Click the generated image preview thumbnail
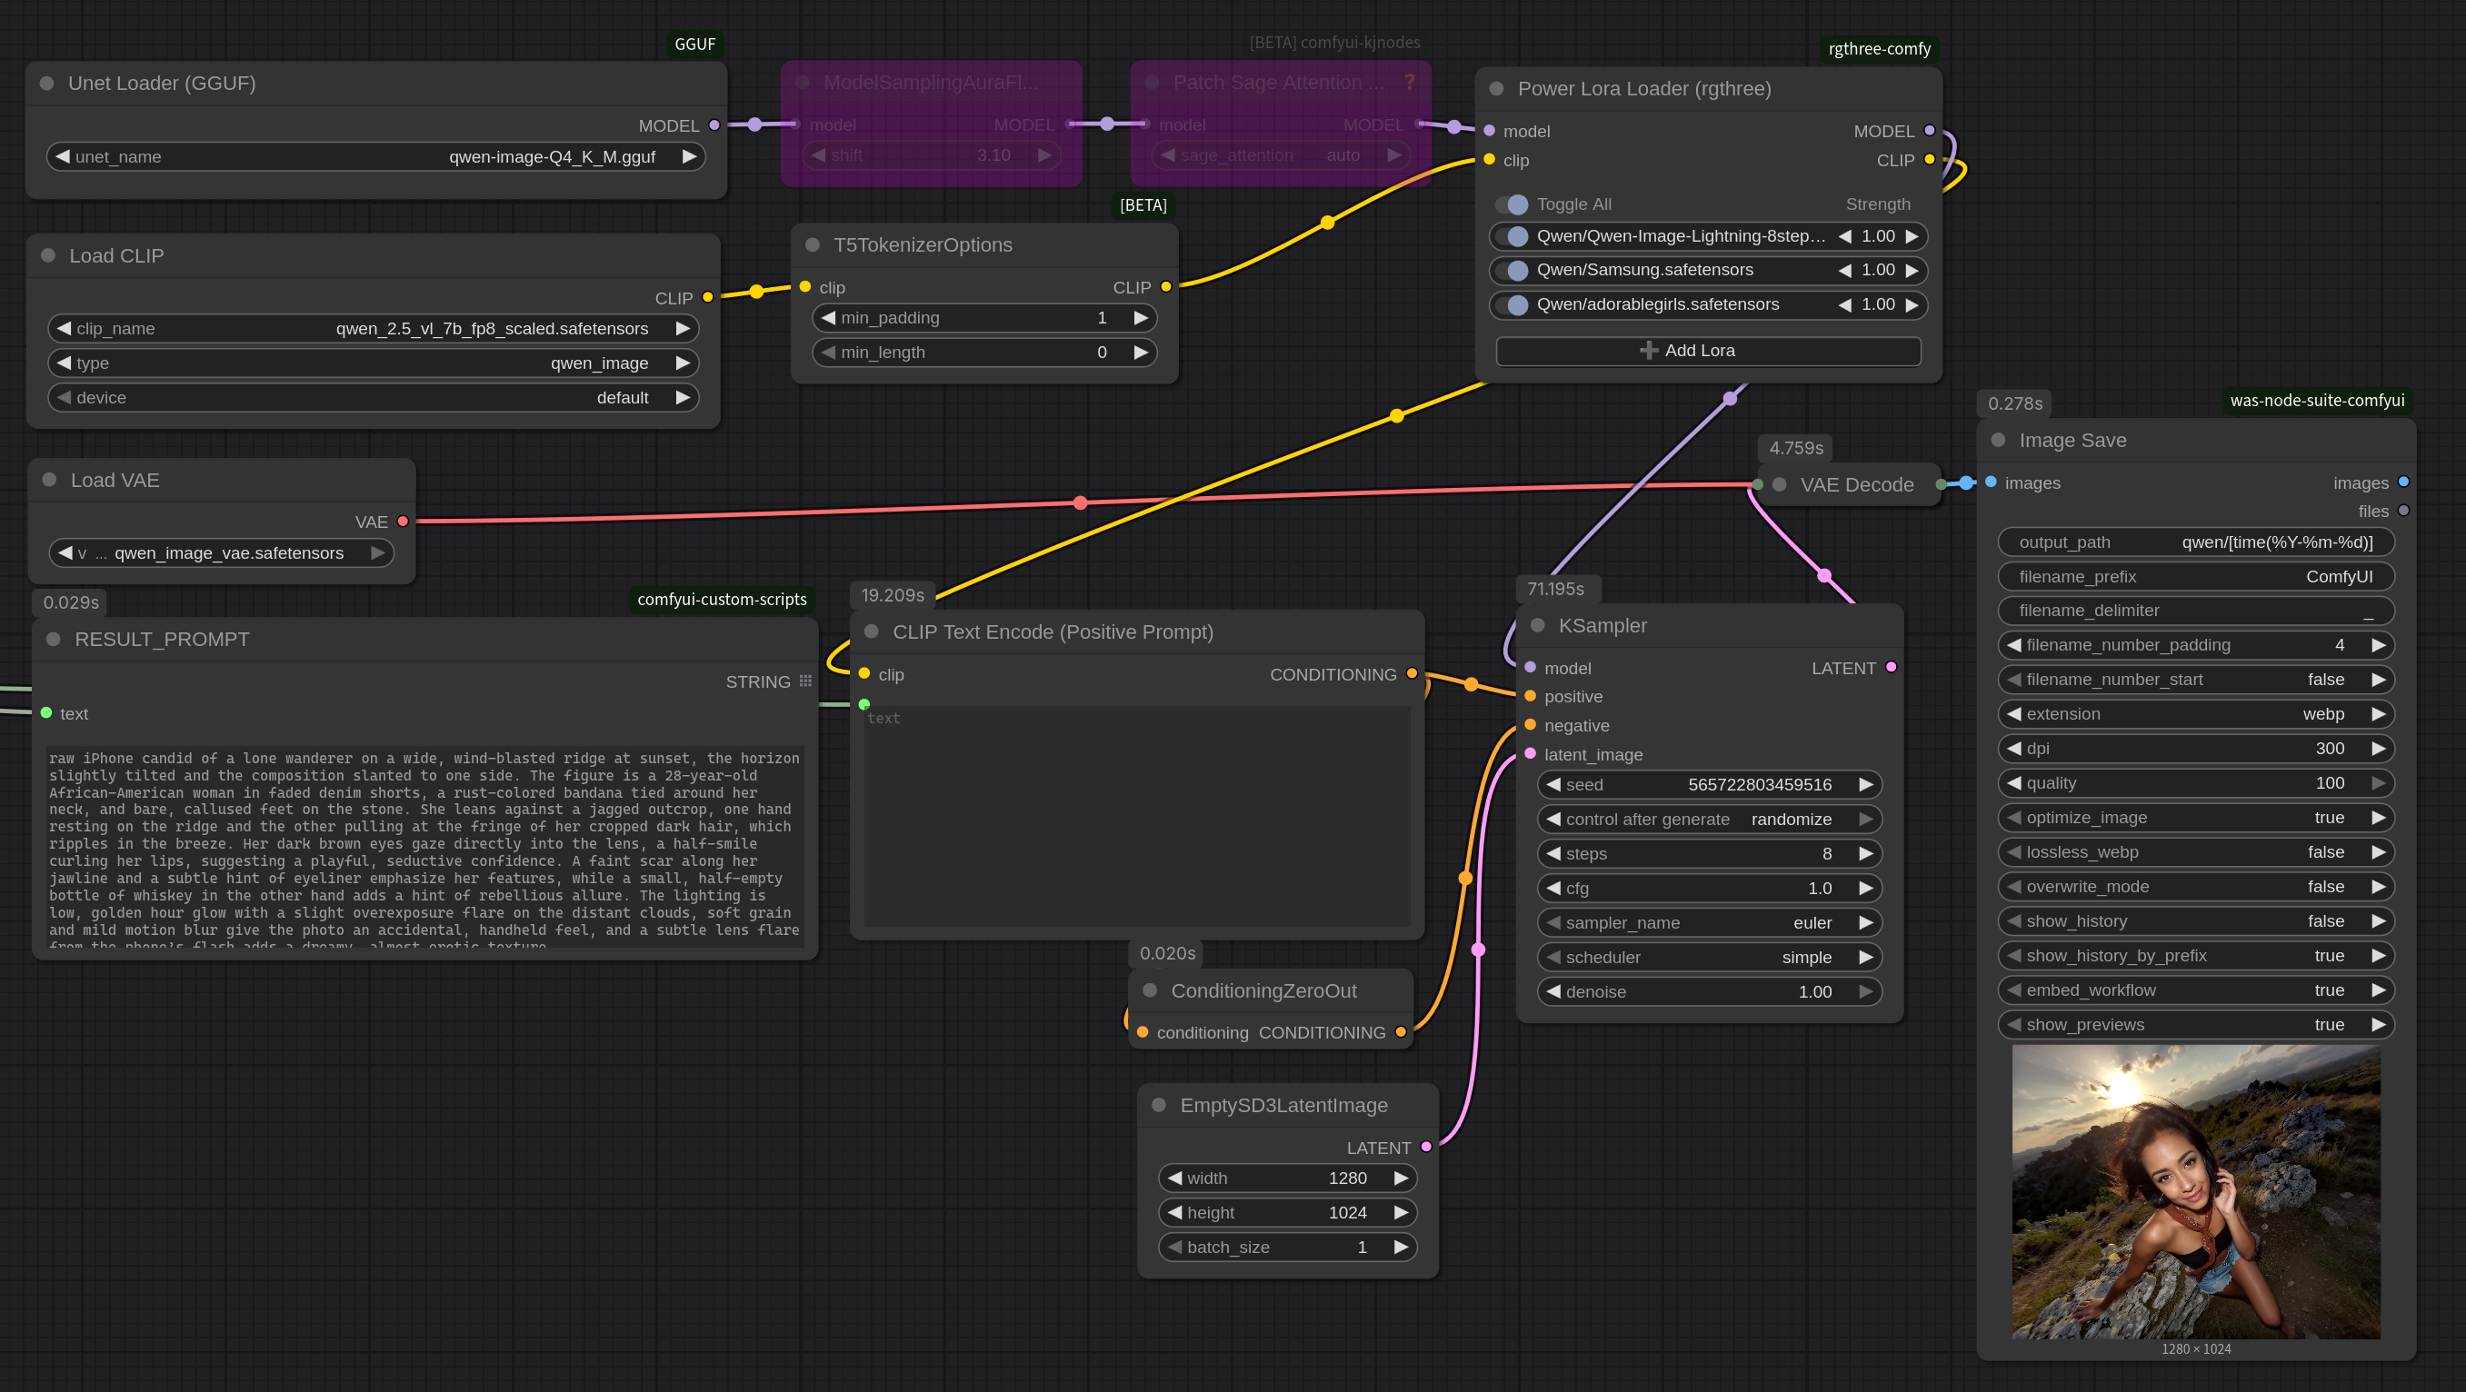Screen dimensions: 2466x1392 (2195, 1191)
